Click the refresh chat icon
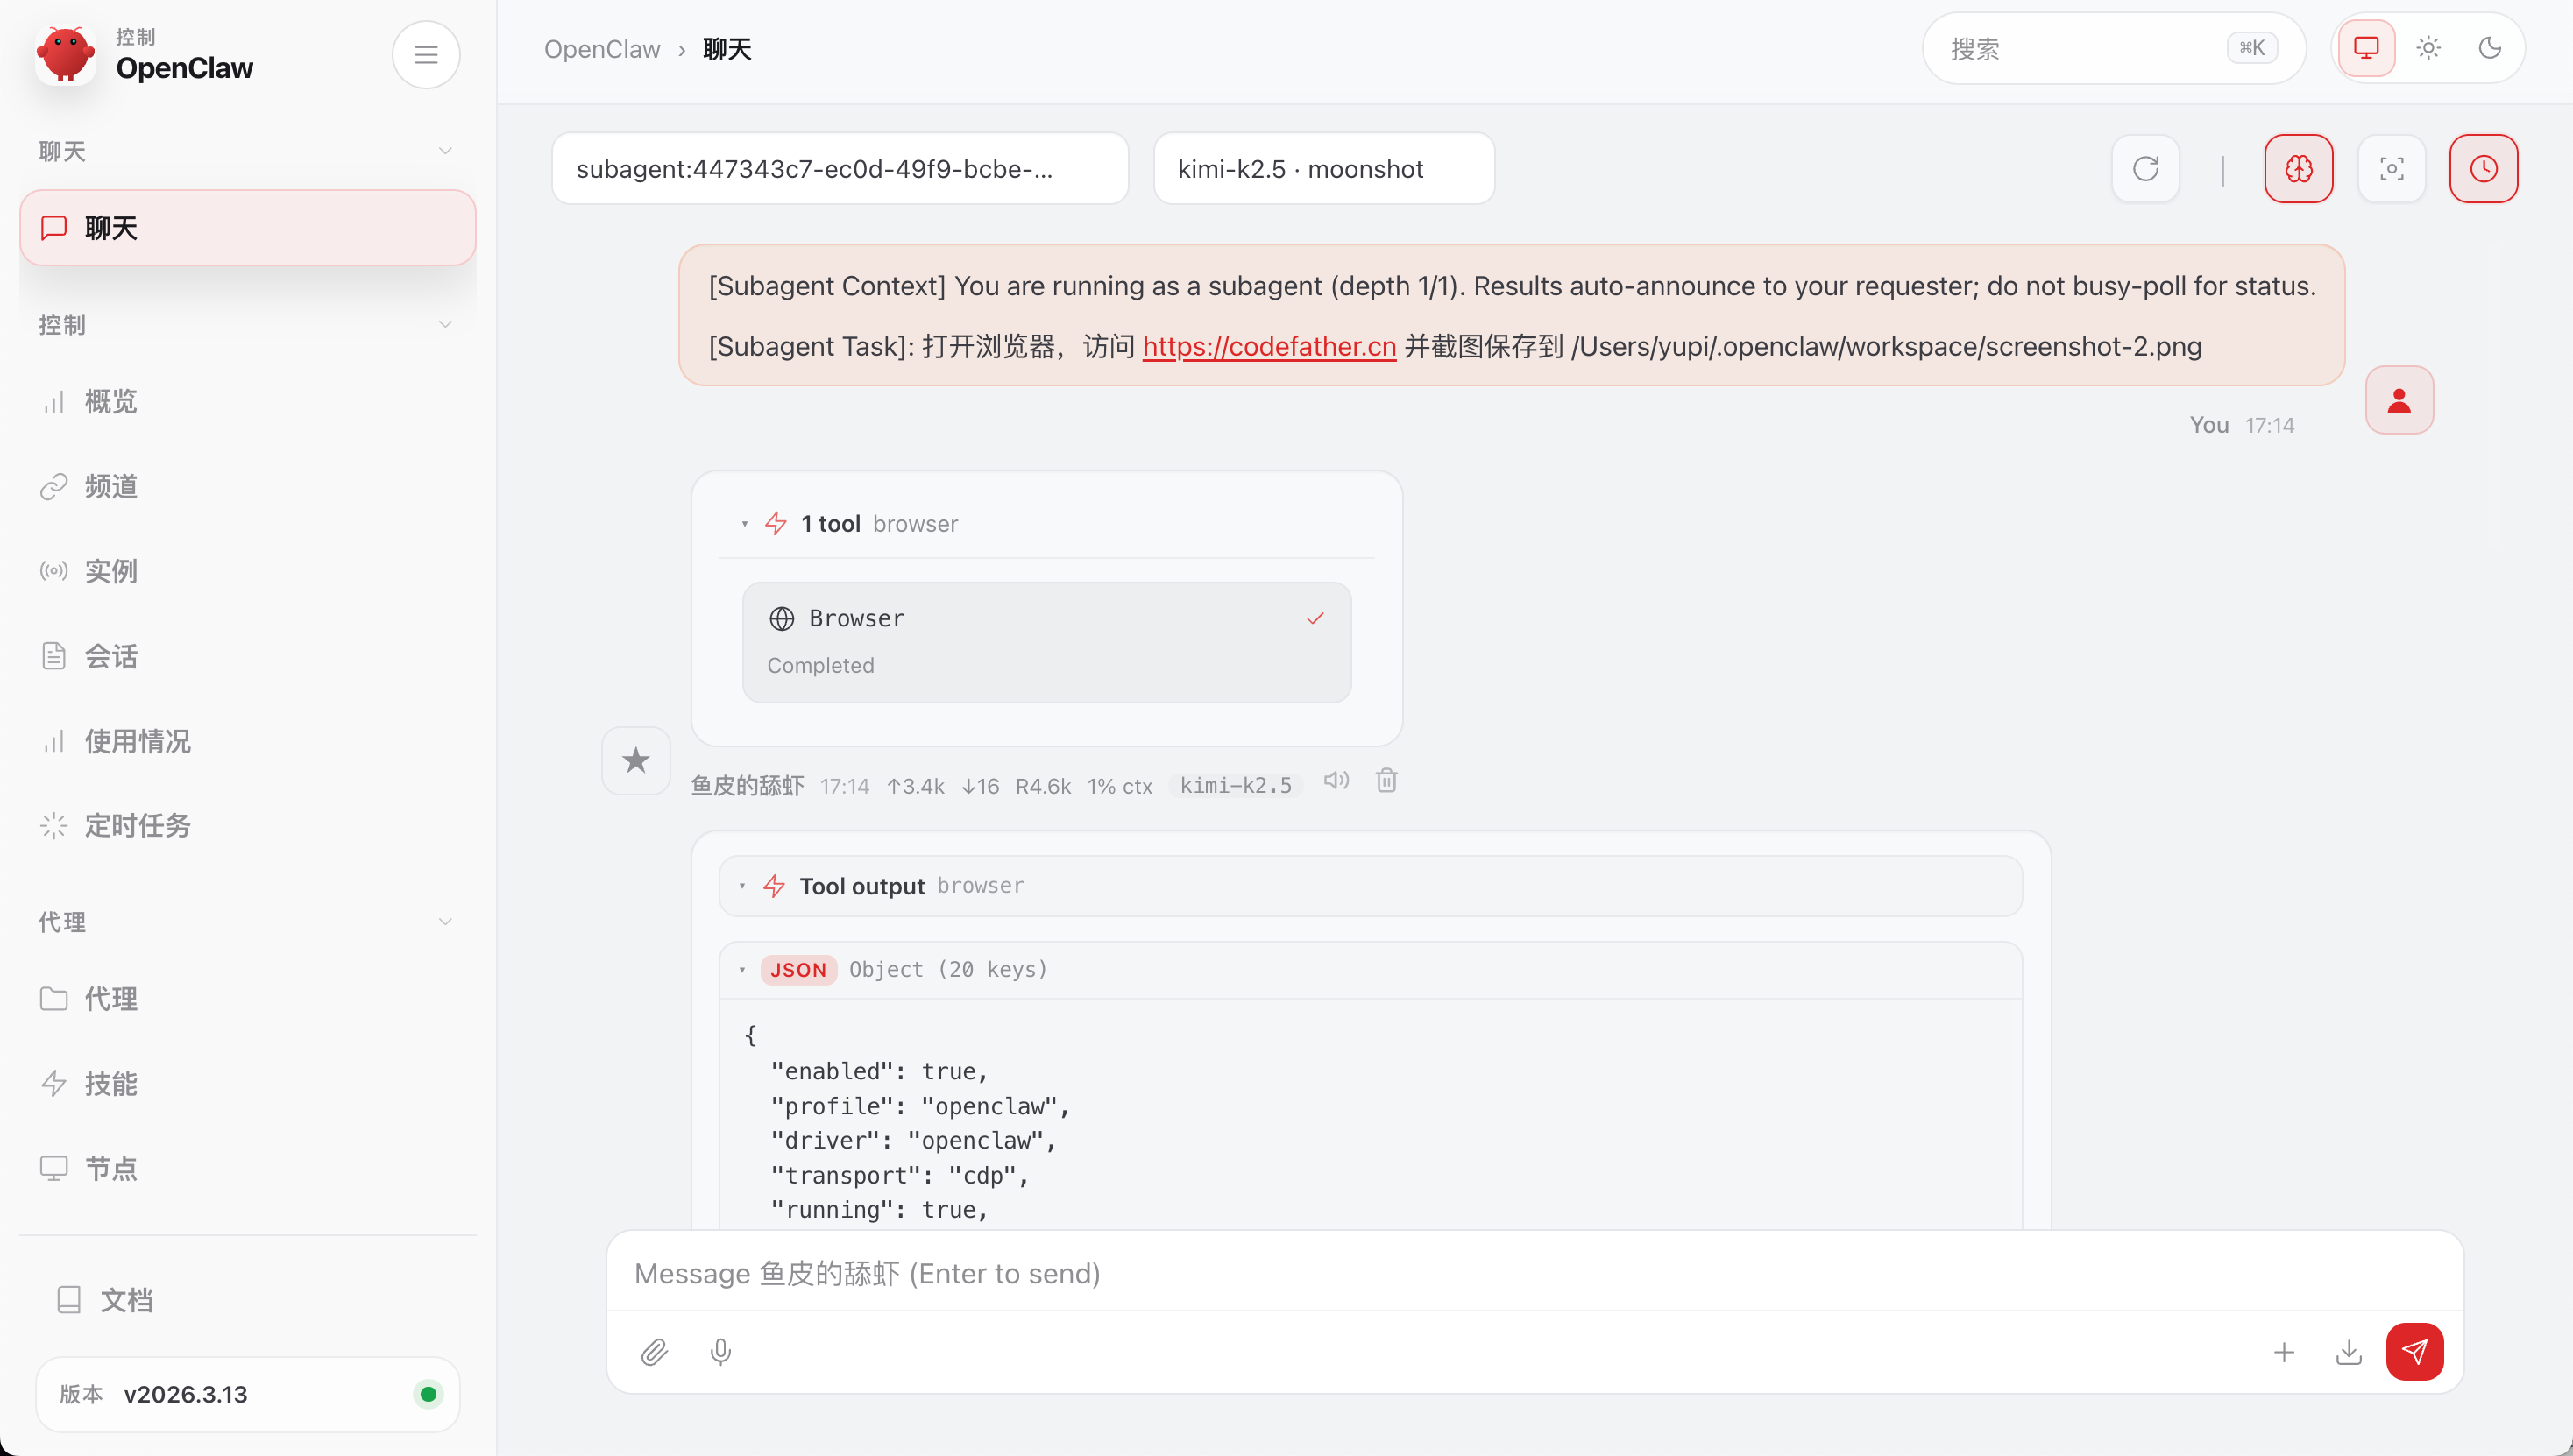 point(2144,169)
